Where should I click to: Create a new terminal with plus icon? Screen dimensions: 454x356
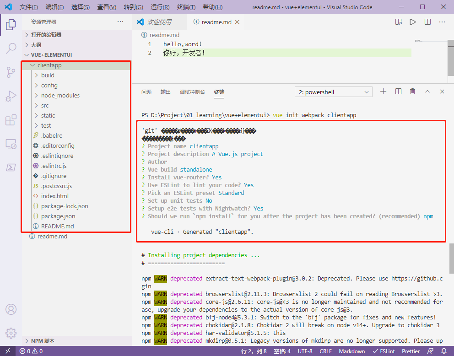point(384,92)
